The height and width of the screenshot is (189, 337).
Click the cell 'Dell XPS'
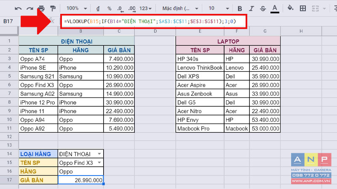pos(200,76)
